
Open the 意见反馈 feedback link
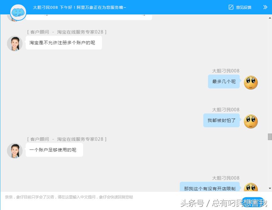tap(243, 7)
